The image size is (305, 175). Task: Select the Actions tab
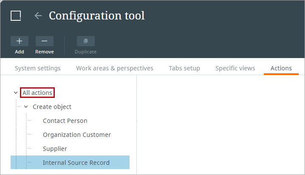(x=281, y=68)
